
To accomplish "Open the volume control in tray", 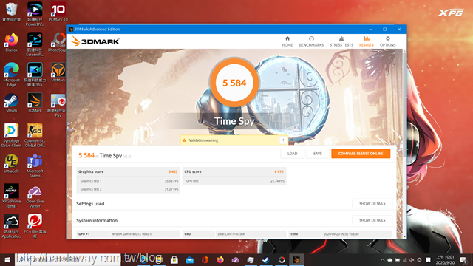I will (412, 259).
